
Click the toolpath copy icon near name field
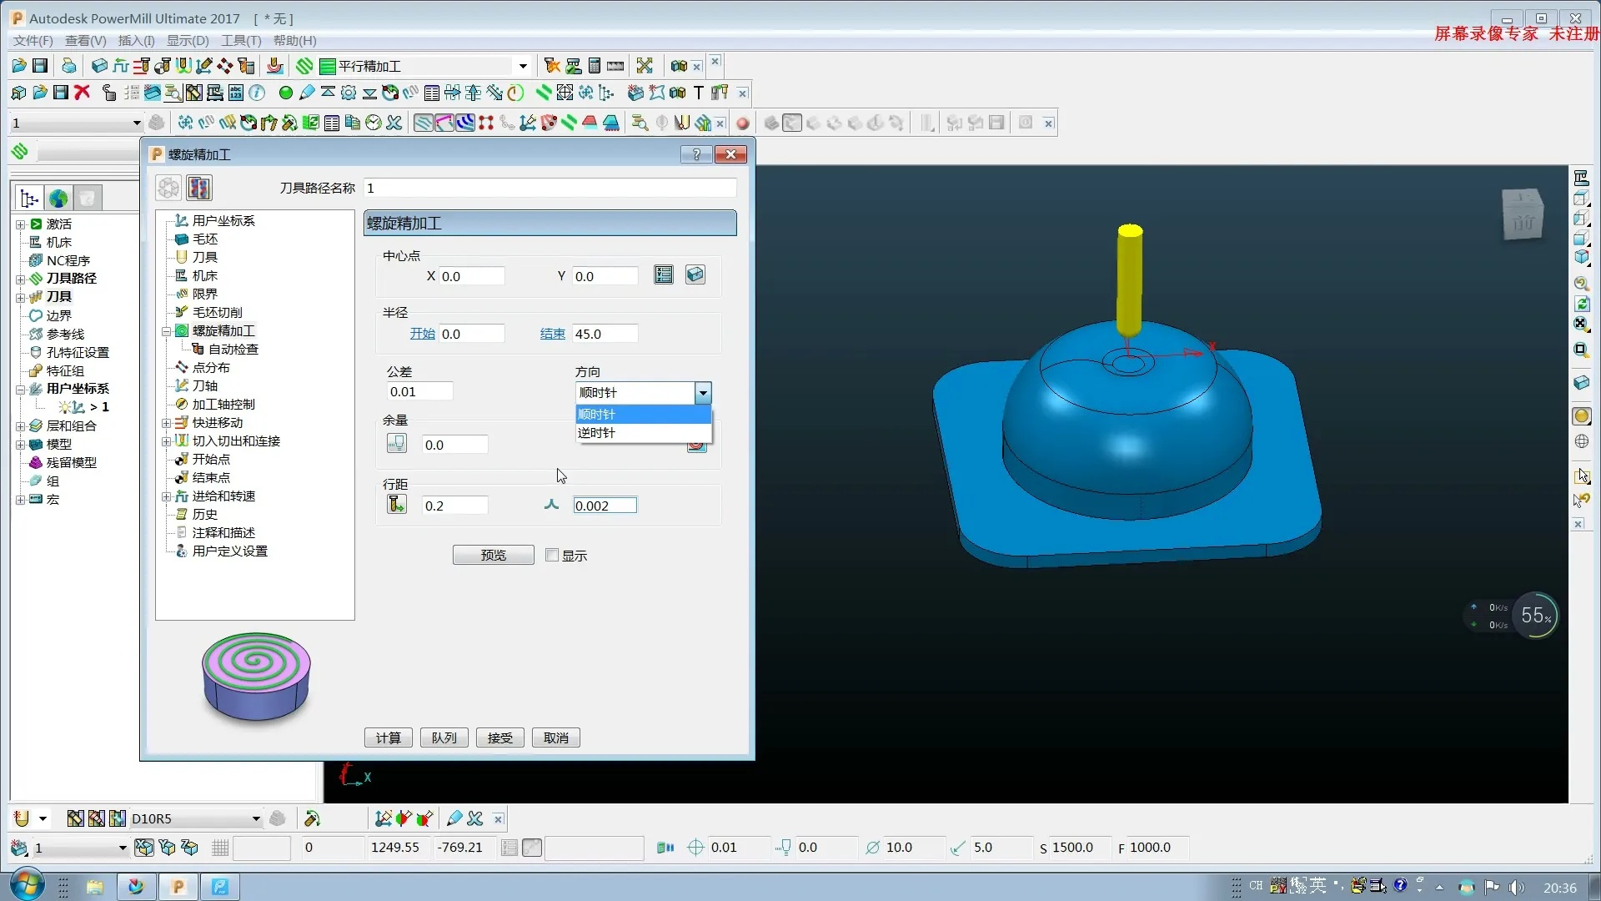199,188
